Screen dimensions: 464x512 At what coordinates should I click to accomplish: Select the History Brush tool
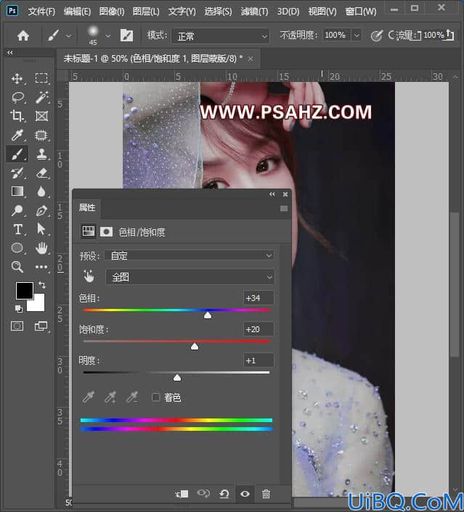pyautogui.click(x=17, y=173)
